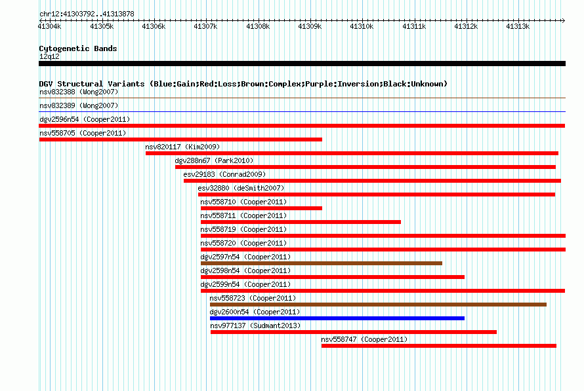This screenshot has height=391, width=584.
Task: Click the esv32880 (deSmith2007) label
Action: (x=241, y=188)
